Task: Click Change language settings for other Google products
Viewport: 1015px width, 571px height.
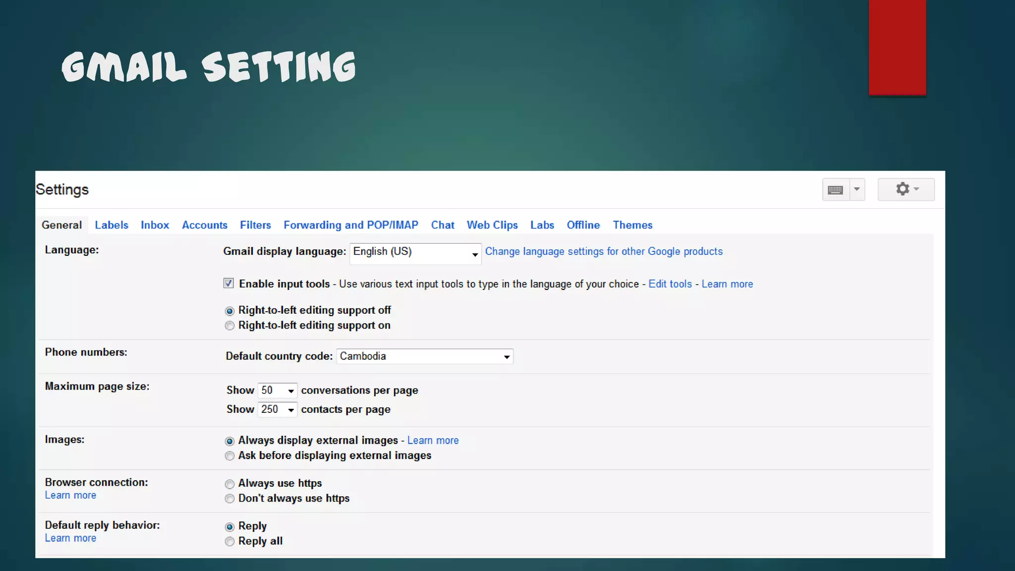Action: pyautogui.click(x=604, y=251)
